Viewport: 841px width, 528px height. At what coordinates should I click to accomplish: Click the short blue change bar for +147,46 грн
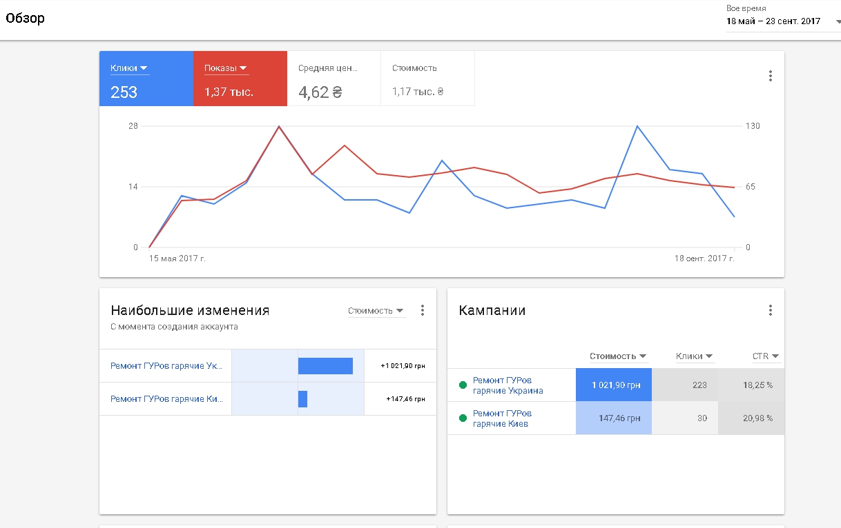point(302,399)
